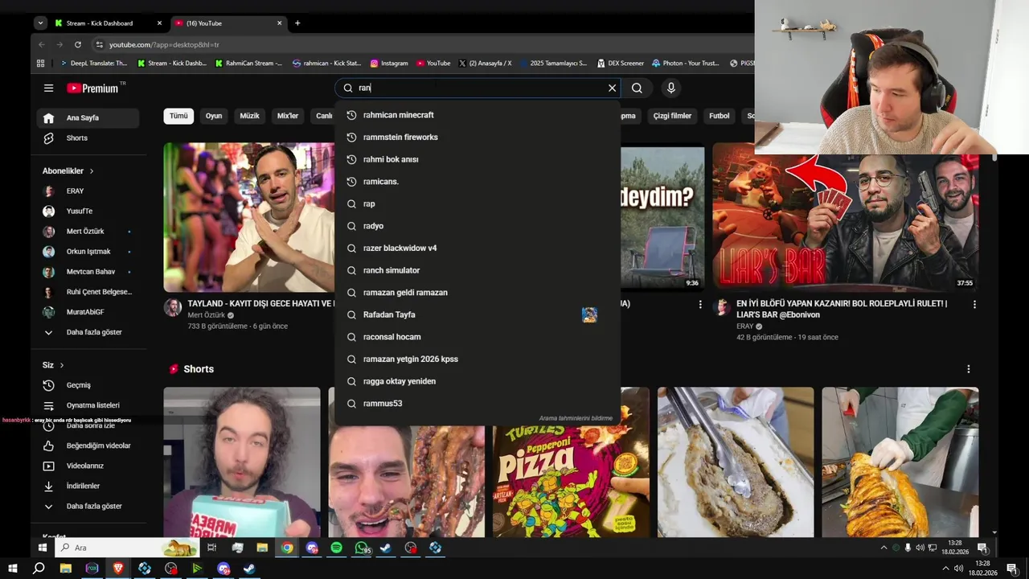Open the LIAR'S BAR video three-dot menu

pos(974,305)
